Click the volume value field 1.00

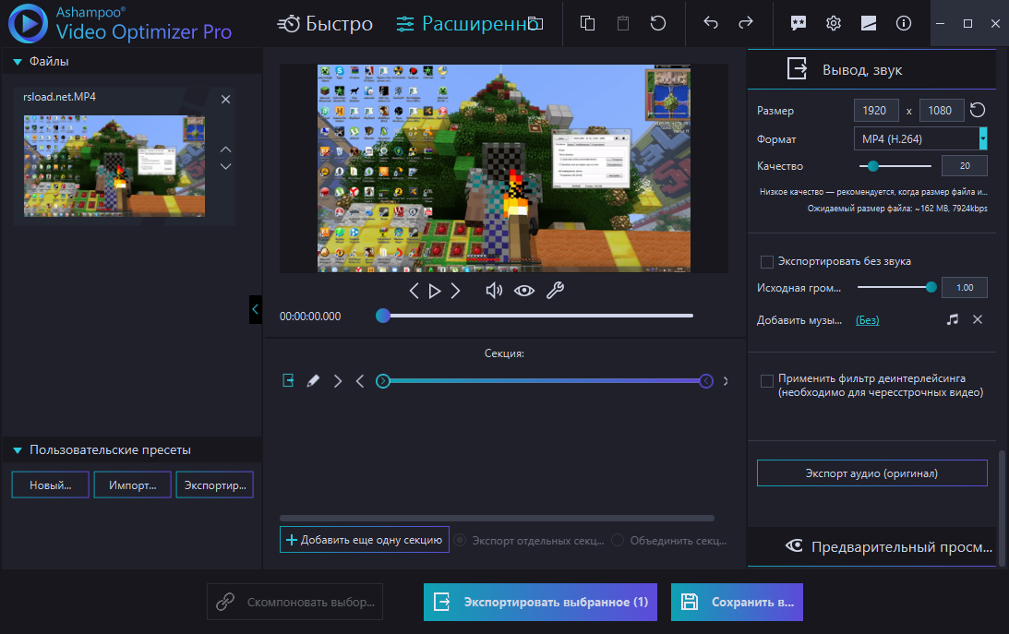tap(964, 287)
